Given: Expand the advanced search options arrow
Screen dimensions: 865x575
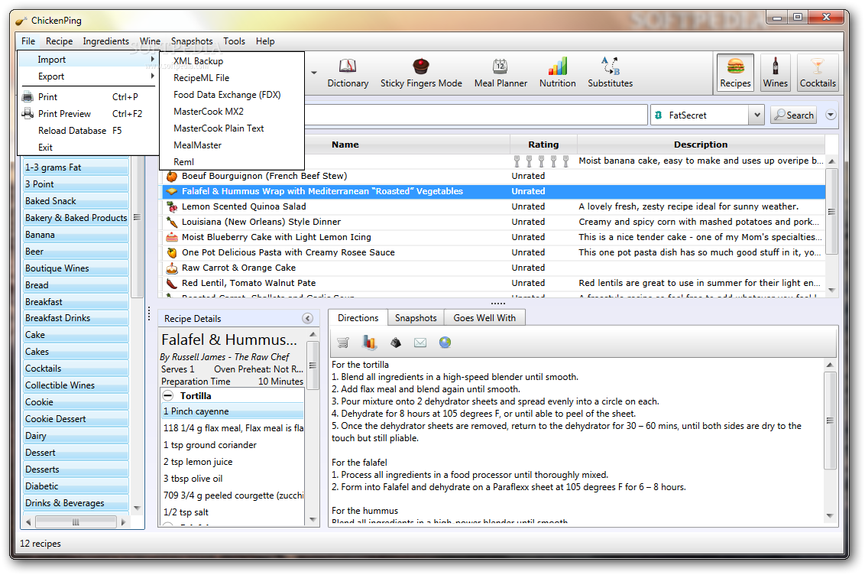Looking at the screenshot, I should [831, 115].
